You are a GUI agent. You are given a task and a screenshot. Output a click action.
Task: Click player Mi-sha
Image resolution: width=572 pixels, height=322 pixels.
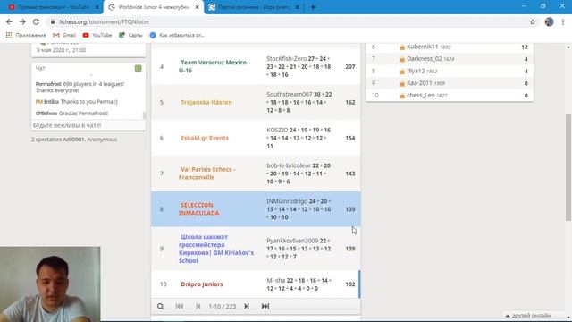point(276,280)
